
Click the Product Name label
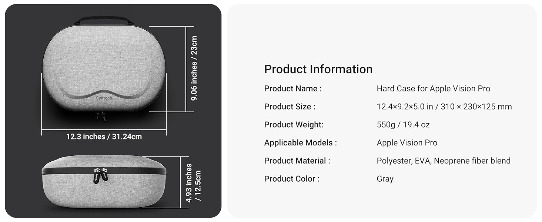pos(292,89)
